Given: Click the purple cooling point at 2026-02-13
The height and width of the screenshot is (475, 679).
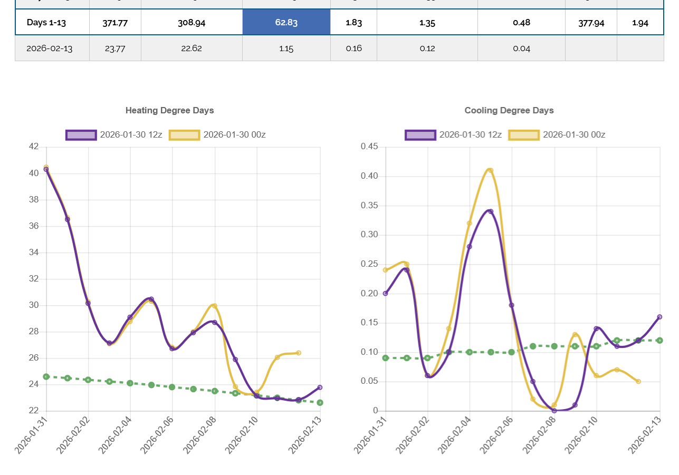Looking at the screenshot, I should (x=659, y=317).
